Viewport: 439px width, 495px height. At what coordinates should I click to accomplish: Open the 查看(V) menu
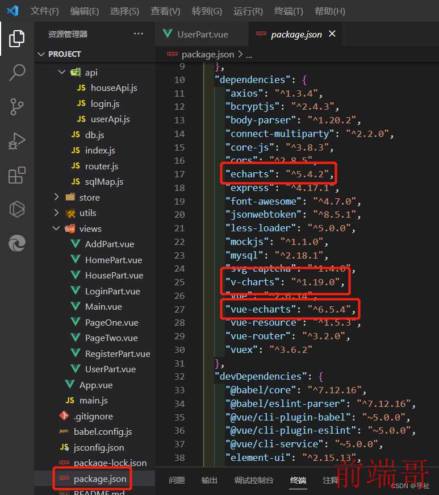click(165, 11)
